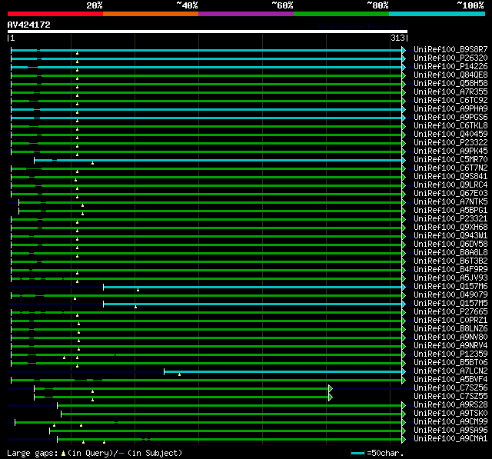Select the UniRef100_Q40459 label

[x=450, y=135]
